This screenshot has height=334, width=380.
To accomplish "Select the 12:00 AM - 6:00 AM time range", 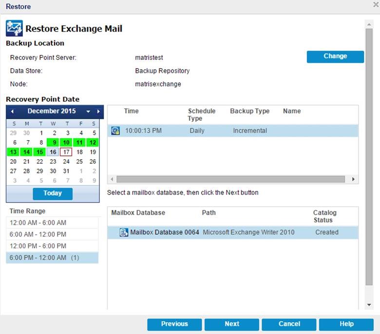I will click(x=52, y=223).
